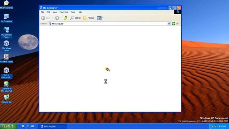Maximize the My Computer window
This screenshot has width=229, height=129.
point(175,8)
